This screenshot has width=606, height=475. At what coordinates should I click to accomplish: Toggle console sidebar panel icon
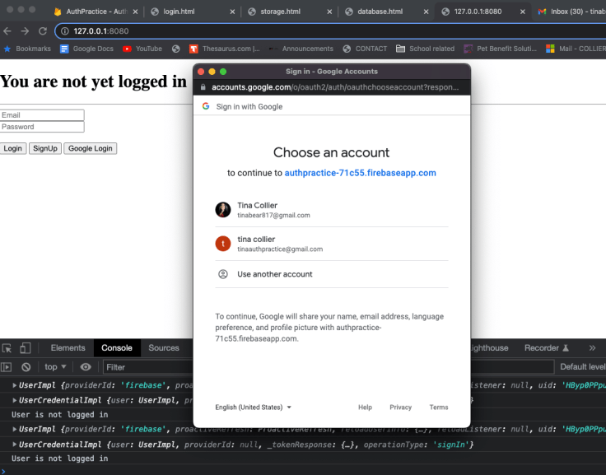(7, 367)
